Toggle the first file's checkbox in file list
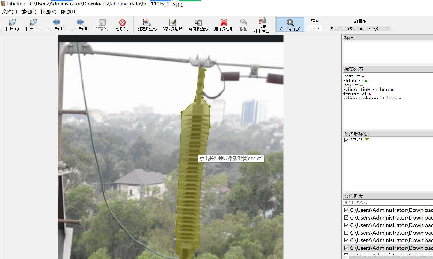 pyautogui.click(x=346, y=210)
